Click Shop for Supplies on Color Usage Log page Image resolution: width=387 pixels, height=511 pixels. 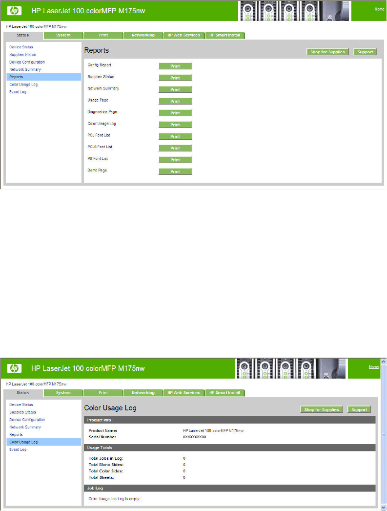pyautogui.click(x=322, y=410)
